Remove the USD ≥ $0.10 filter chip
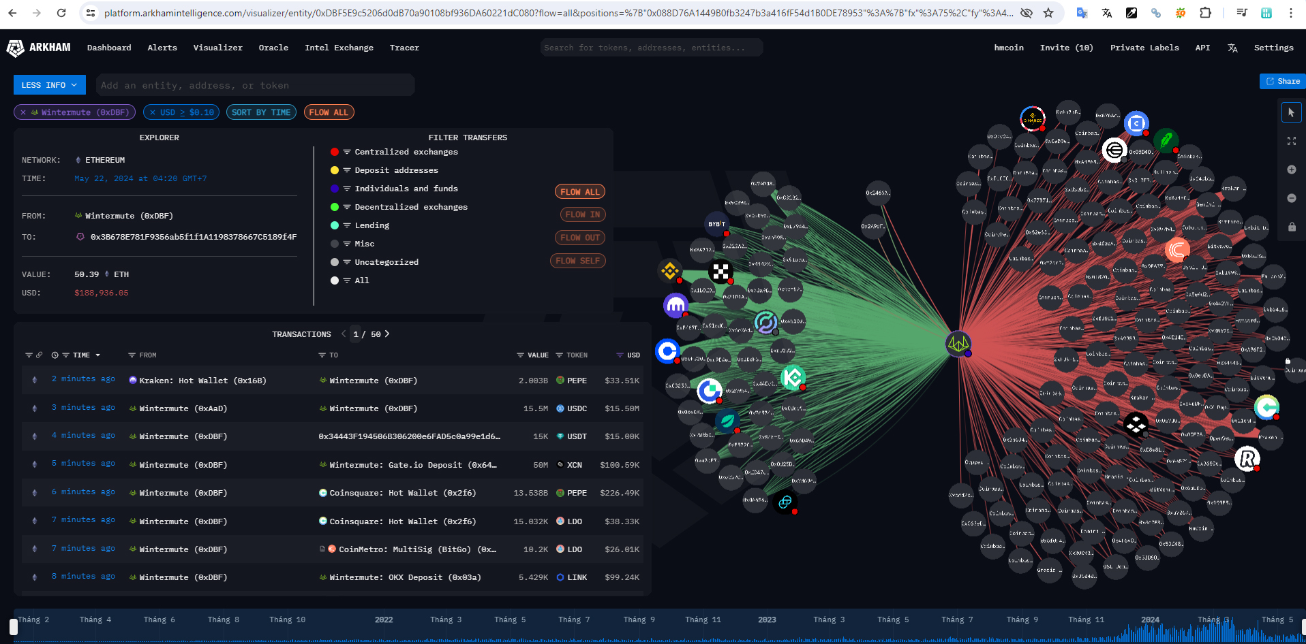The width and height of the screenshot is (1306, 644). pyautogui.click(x=153, y=112)
